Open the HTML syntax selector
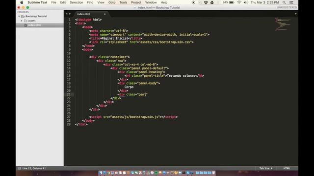314x176 pixels. (287, 168)
